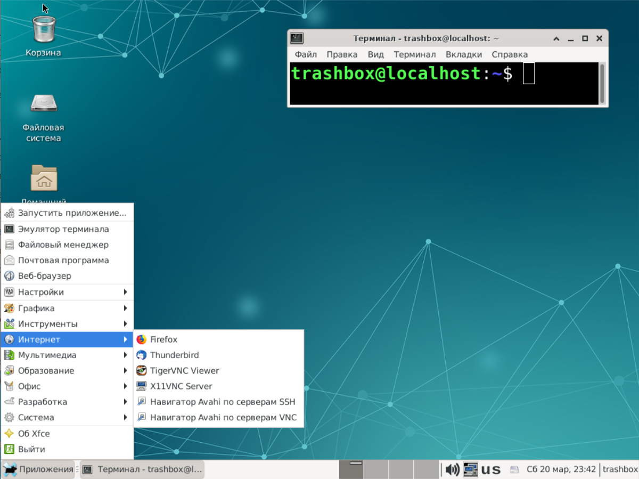Screen dimensions: 639x479
Task: Open the Вкладки menu in terminal
Action: point(464,54)
